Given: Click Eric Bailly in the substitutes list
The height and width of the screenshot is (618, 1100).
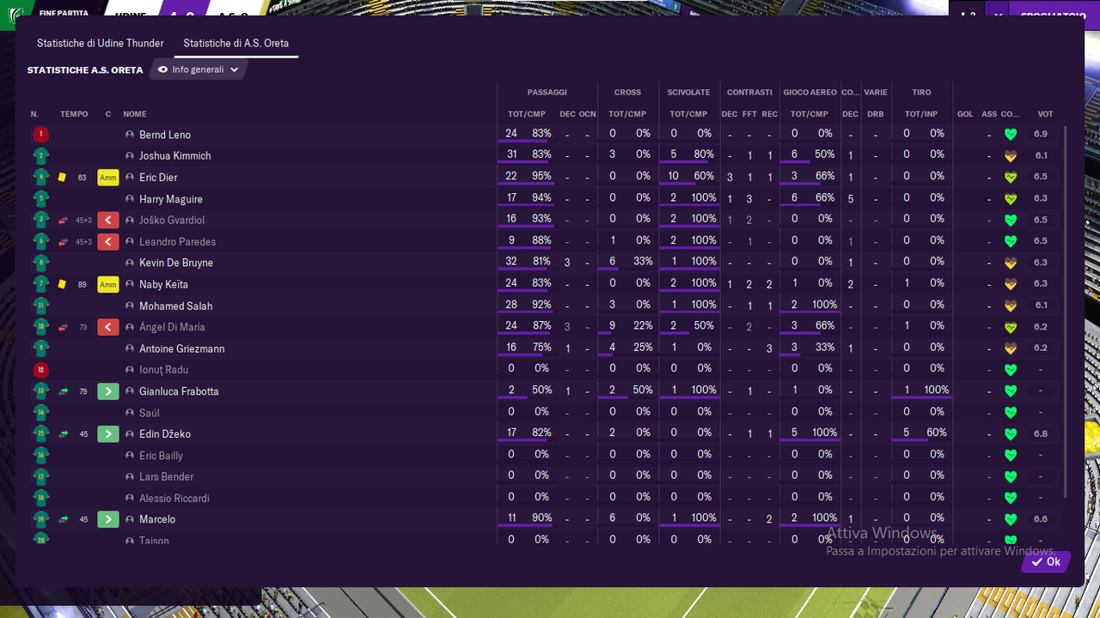Looking at the screenshot, I should click(x=162, y=456).
